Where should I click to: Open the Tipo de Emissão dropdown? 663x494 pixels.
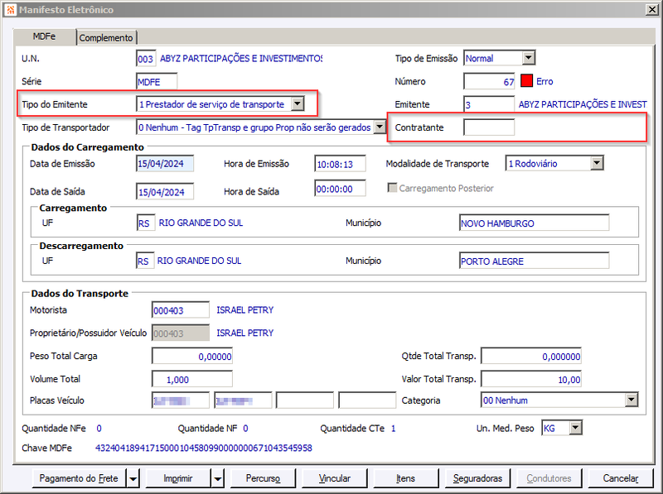coord(529,58)
